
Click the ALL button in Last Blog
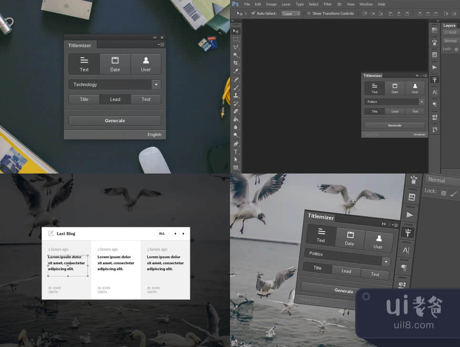tap(162, 234)
